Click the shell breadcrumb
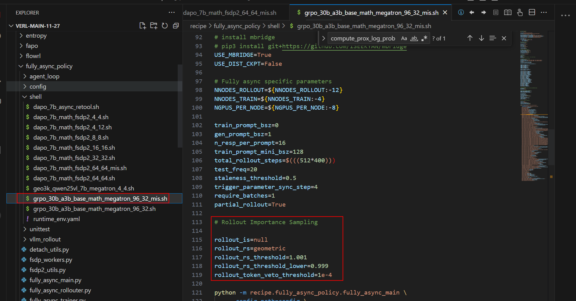Viewport: 576px width, 301px height. (x=273, y=26)
